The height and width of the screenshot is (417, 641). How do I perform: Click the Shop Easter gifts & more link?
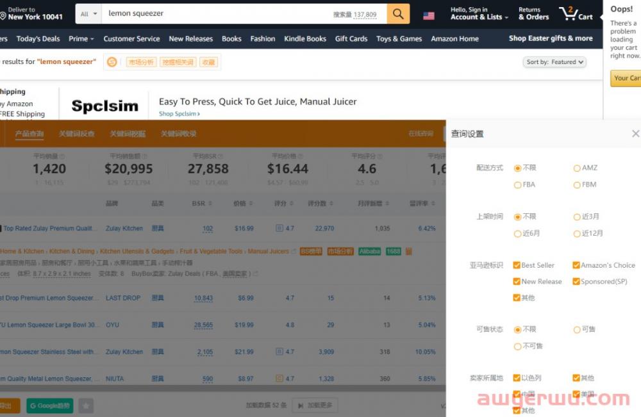point(551,38)
